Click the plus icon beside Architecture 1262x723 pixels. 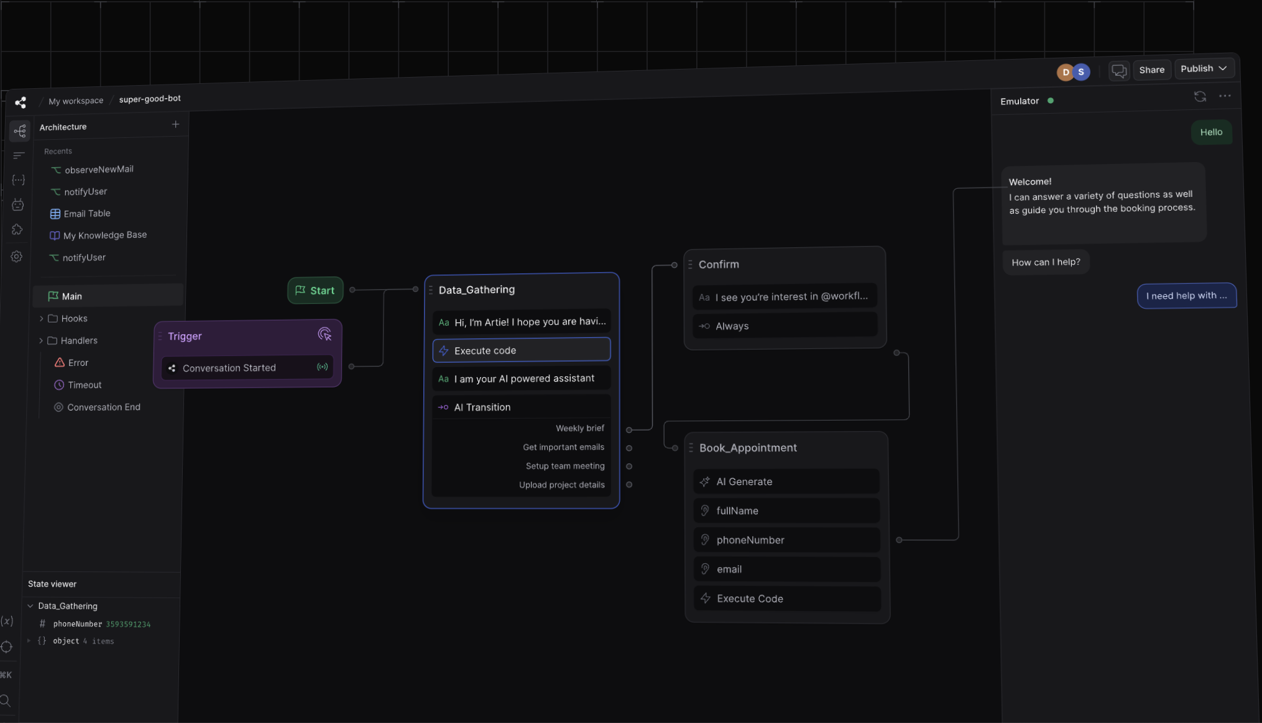point(175,125)
